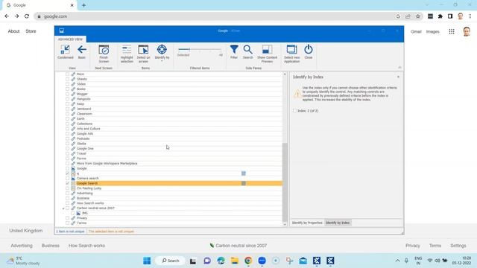Screen dimensions: 477x268
Task: Check the Podcasts item checkbox
Action: click(68, 138)
